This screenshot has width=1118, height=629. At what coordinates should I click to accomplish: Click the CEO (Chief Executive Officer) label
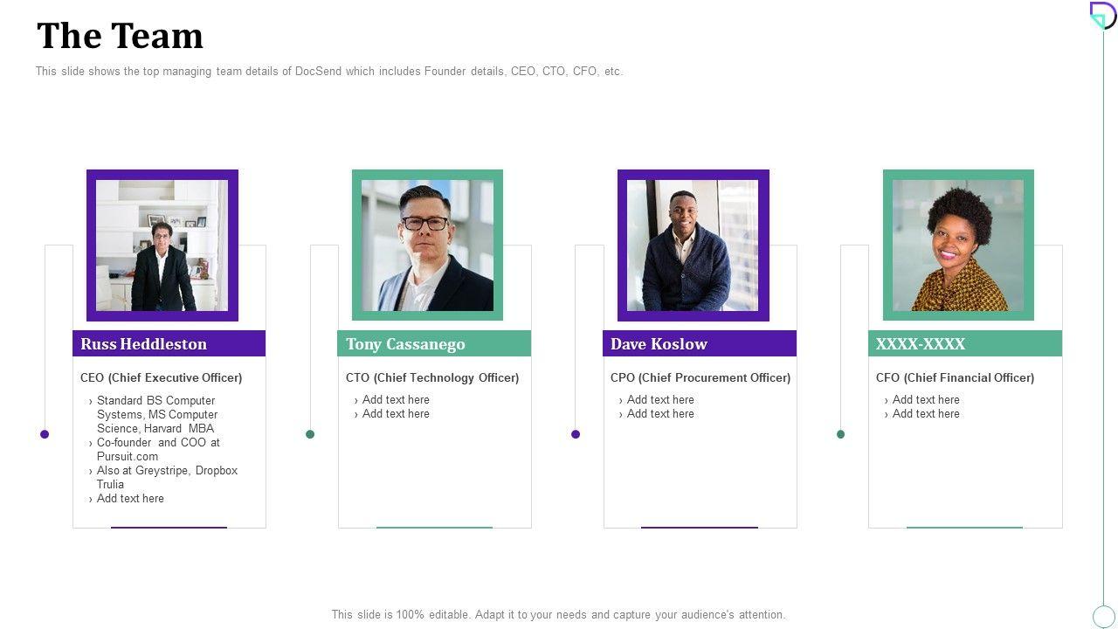pos(162,378)
